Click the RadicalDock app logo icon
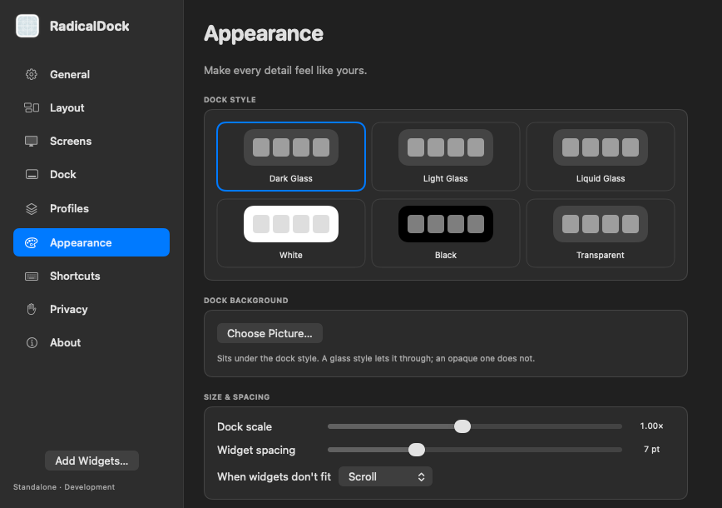 (x=27, y=26)
